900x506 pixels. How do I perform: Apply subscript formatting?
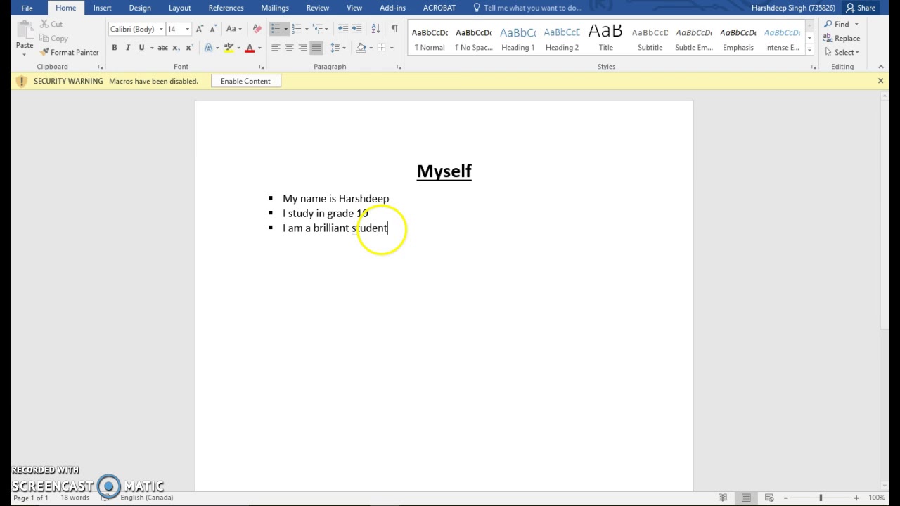coord(176,48)
